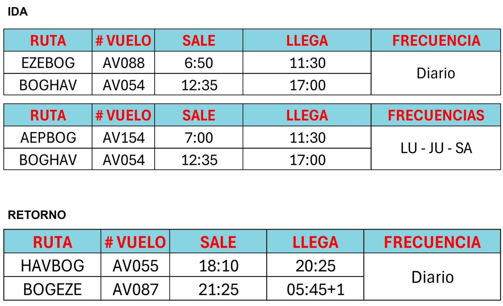Select the 20:25 arrival time
The width and height of the screenshot is (503, 306).
coord(315,266)
